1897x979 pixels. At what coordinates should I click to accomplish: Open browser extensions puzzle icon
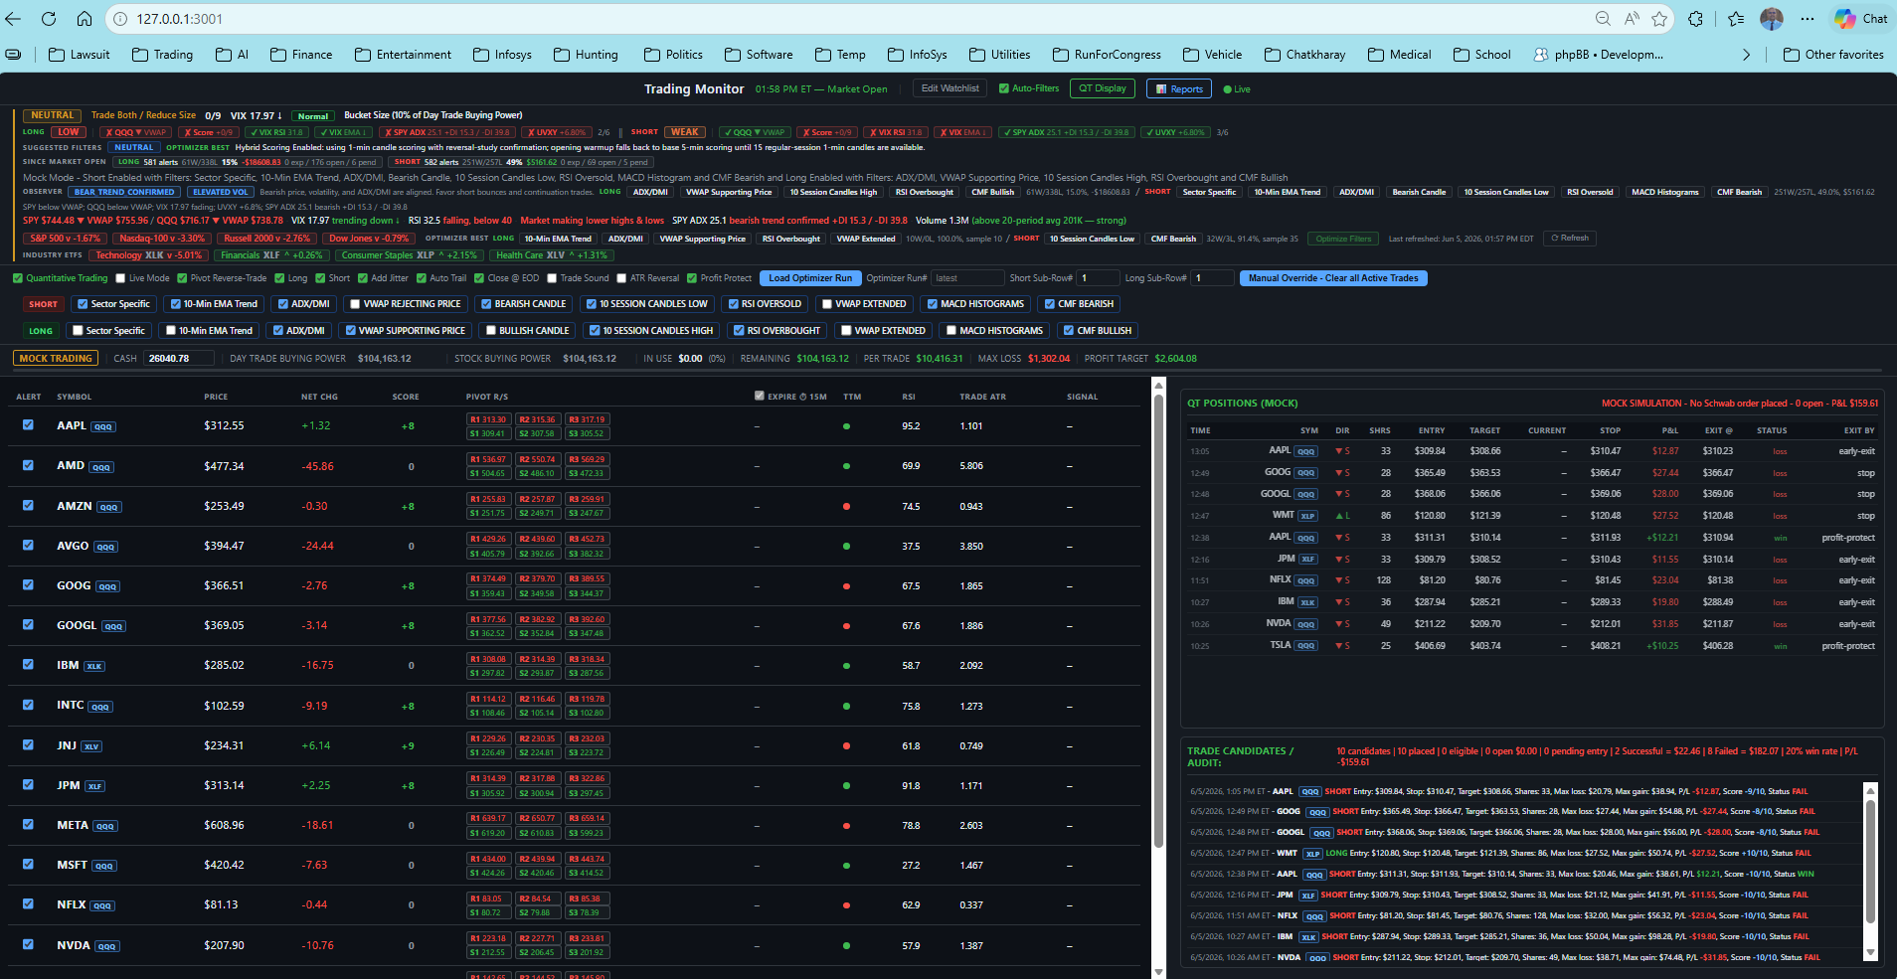(1696, 18)
